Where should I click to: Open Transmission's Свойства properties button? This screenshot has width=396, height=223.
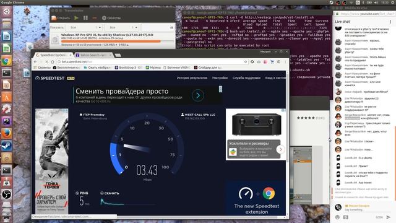click(111, 18)
